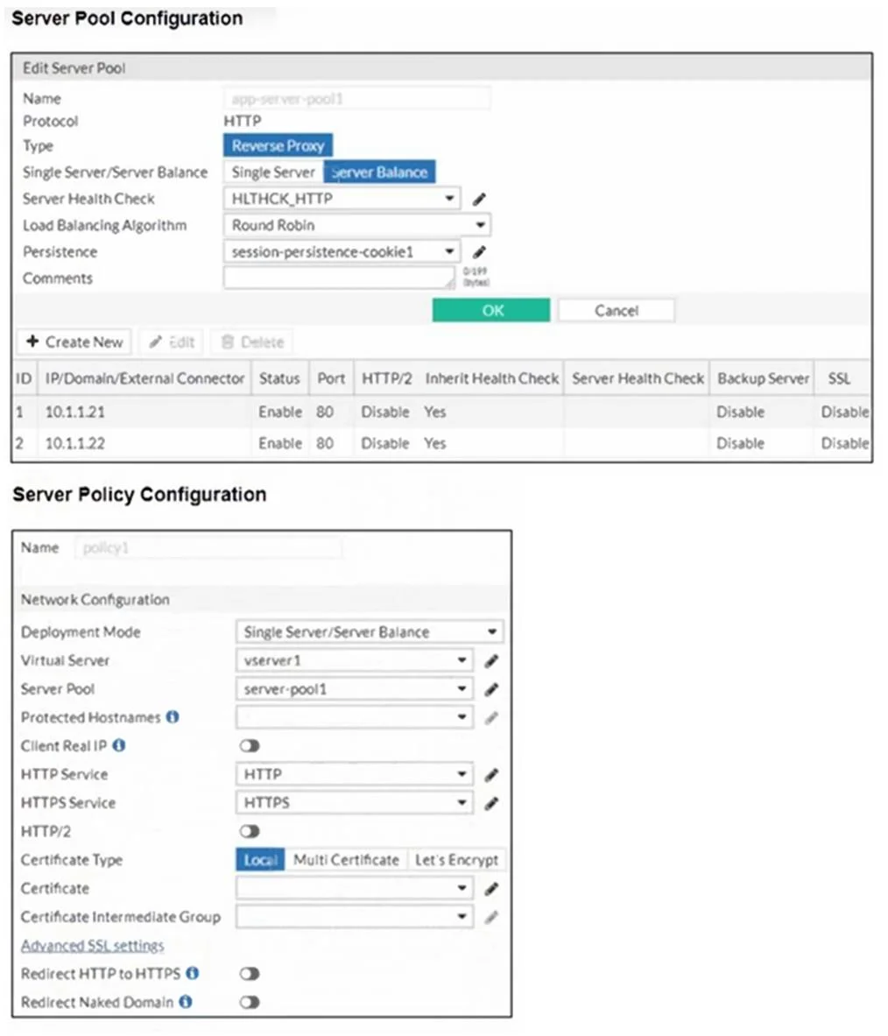Click the Inherit Health Check column header

pos(491,378)
